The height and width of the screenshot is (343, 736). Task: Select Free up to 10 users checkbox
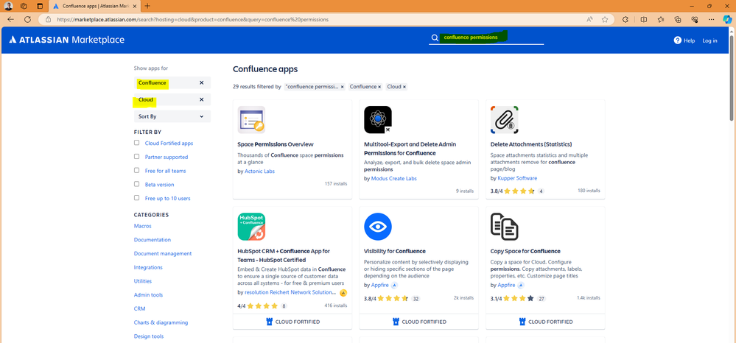[x=136, y=197]
